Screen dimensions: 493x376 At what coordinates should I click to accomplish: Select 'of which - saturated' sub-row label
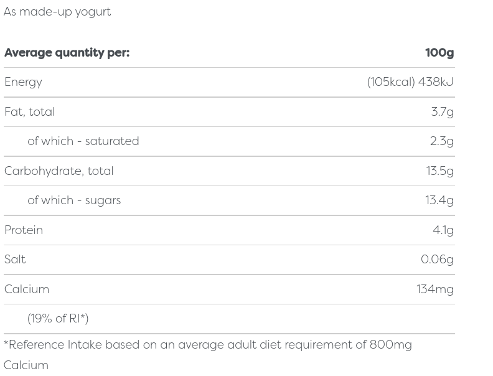coord(83,141)
